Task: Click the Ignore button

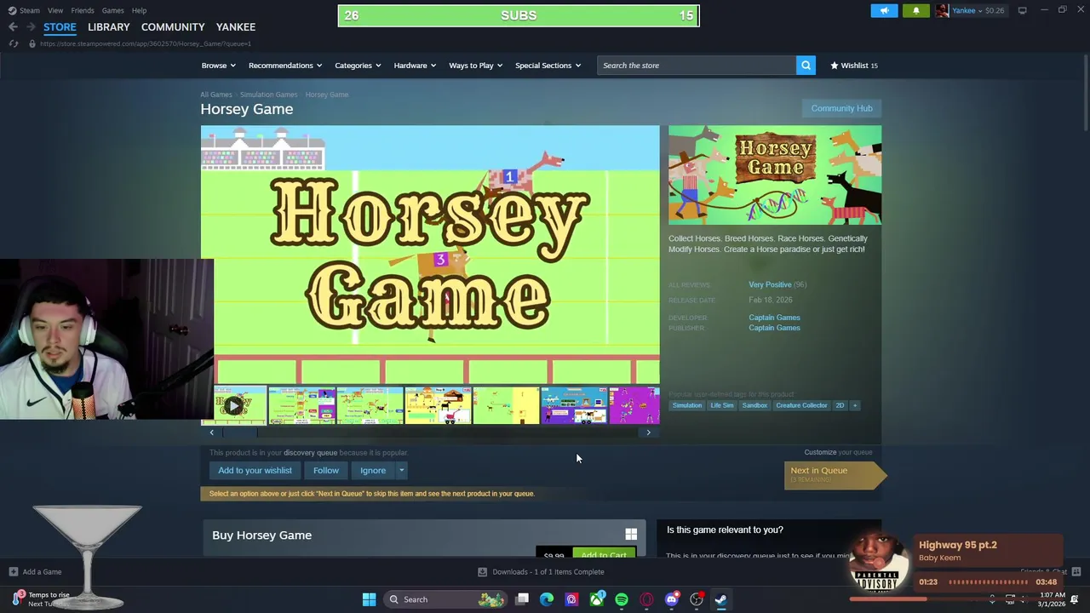Action: 373,470
